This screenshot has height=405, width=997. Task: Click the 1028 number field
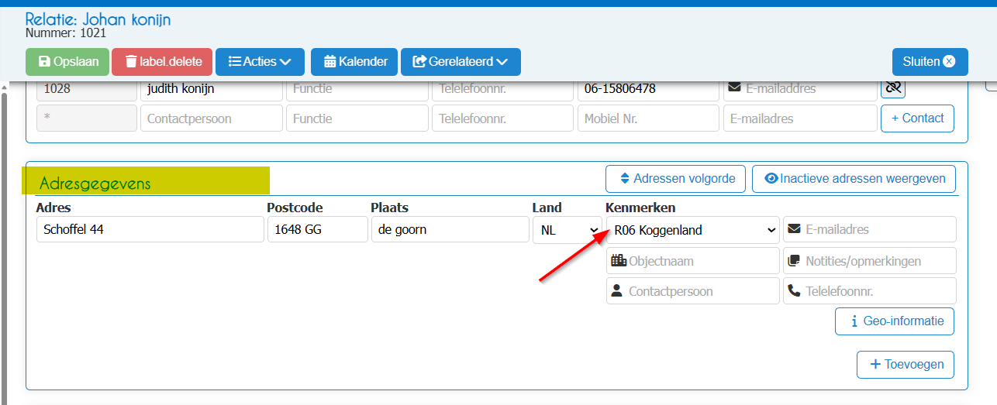pos(87,88)
